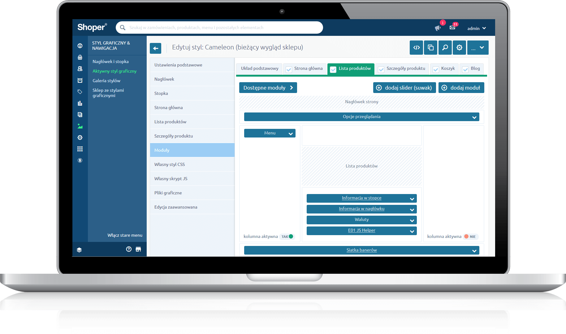Open the gear settings icon in the sidebar
Image resolution: width=566 pixels, height=334 pixels.
(x=80, y=137)
